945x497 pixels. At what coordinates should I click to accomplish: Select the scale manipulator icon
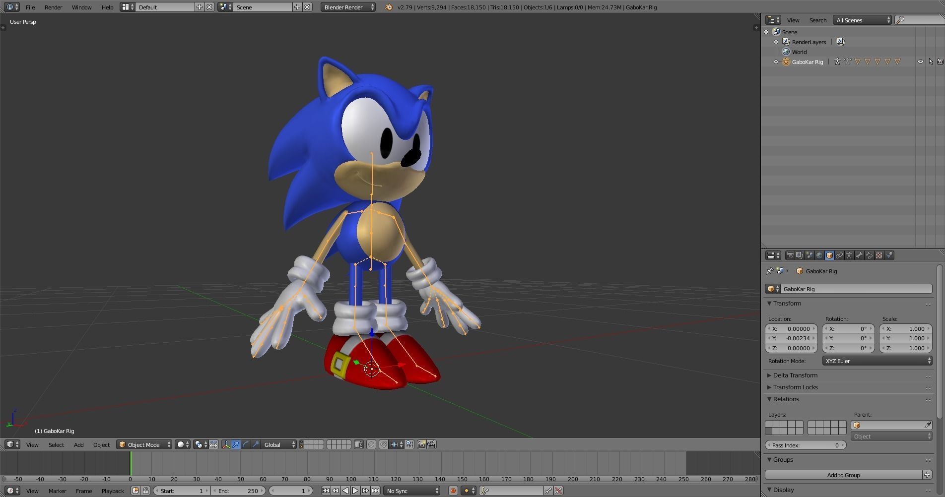coord(256,444)
